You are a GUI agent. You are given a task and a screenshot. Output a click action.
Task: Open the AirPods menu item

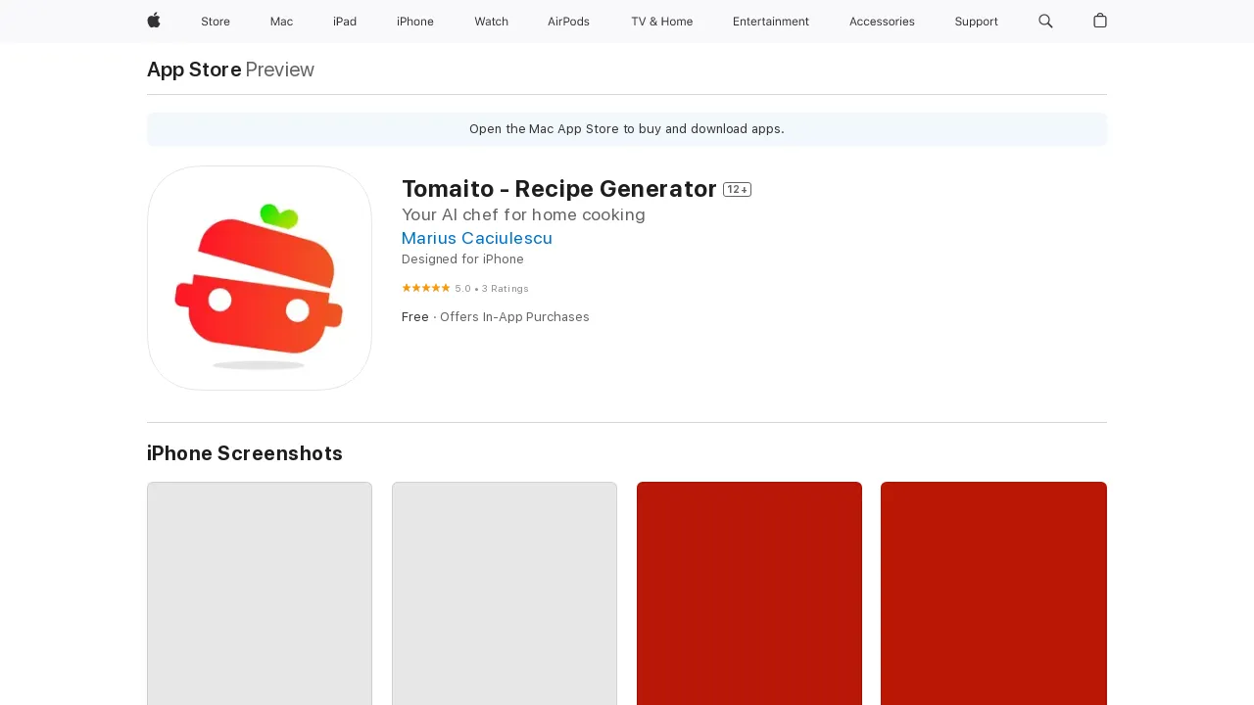568,22
